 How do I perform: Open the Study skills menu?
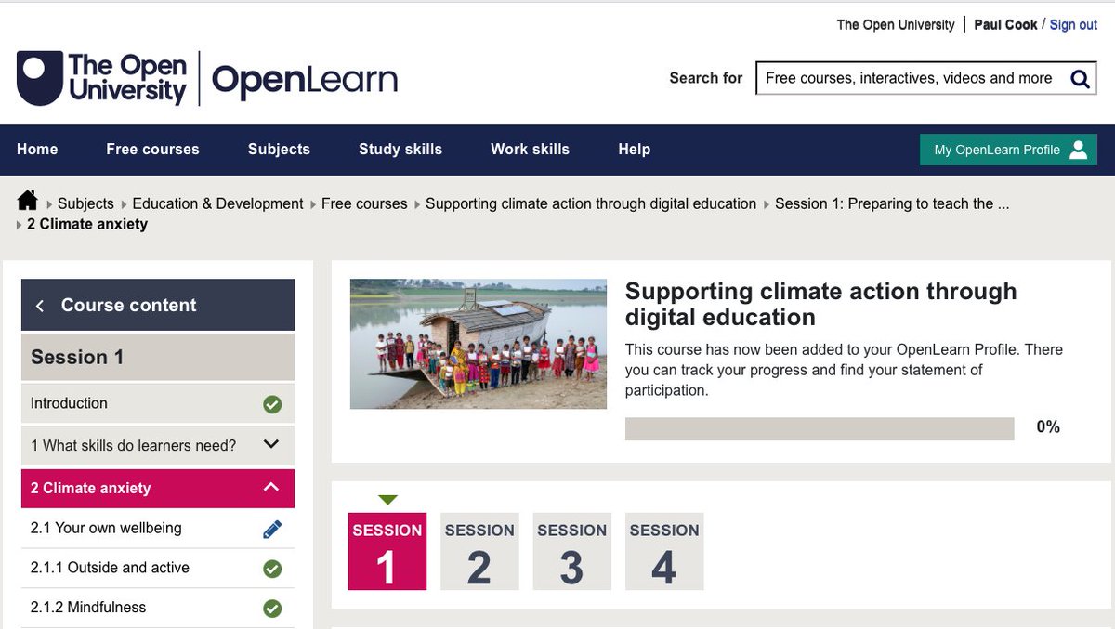coord(400,149)
